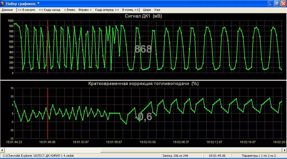Close the Набор графиков window
The width and height of the screenshot is (287, 159).
[x=283, y=4]
